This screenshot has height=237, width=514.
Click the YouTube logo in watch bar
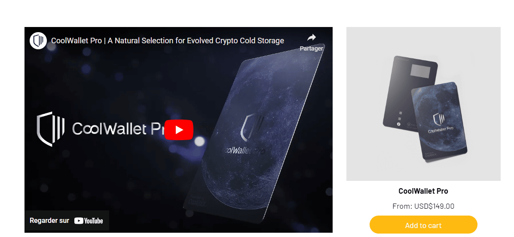point(89,221)
